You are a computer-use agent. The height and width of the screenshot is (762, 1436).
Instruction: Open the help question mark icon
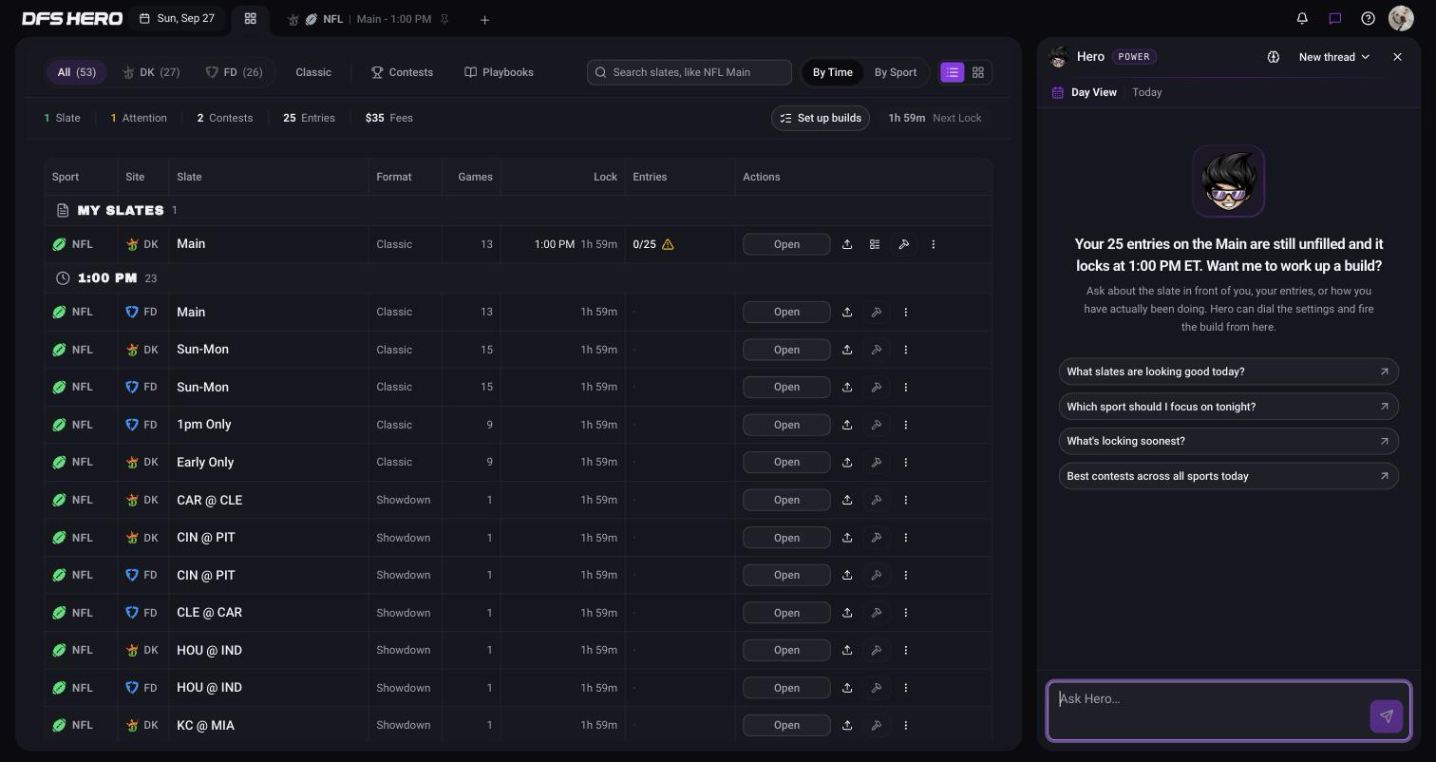coord(1368,18)
